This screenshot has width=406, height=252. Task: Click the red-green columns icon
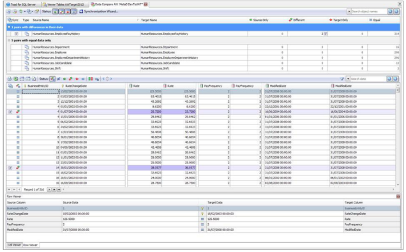click(91, 79)
